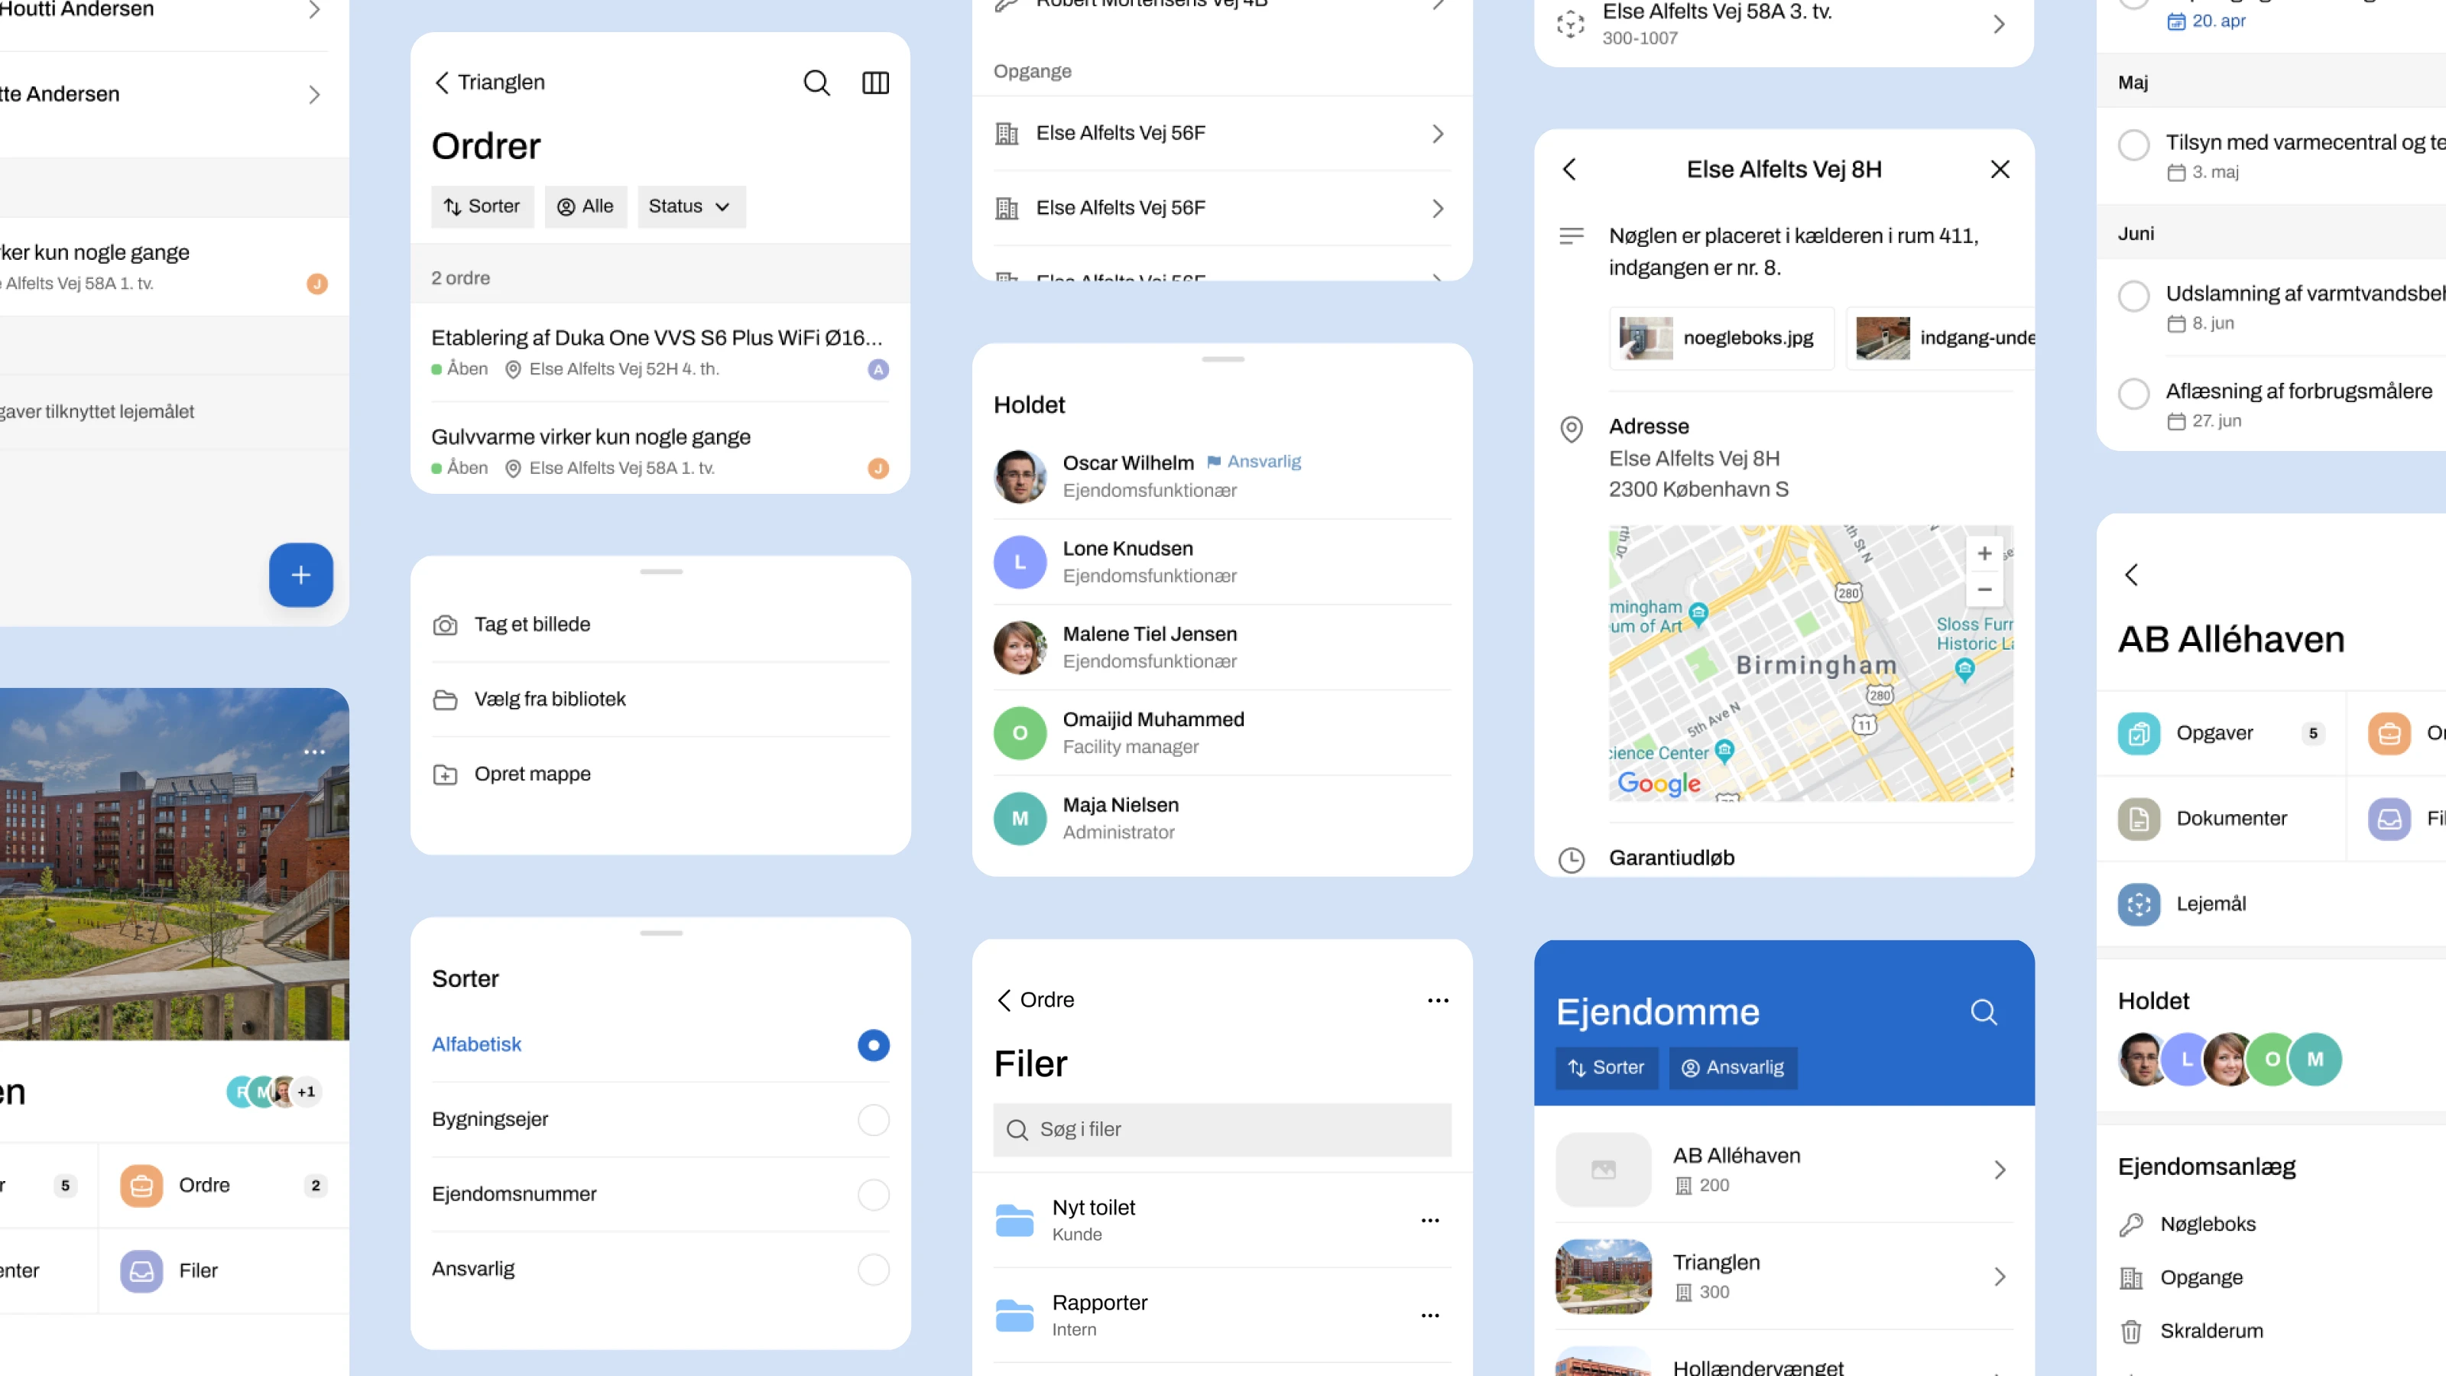Viewport: 2446px width, 1376px height.
Task: Click the search icon in Ejendomme header
Action: coord(1984,1011)
